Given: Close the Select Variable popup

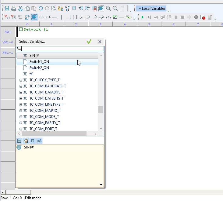Looking at the screenshot, I should [x=100, y=42].
